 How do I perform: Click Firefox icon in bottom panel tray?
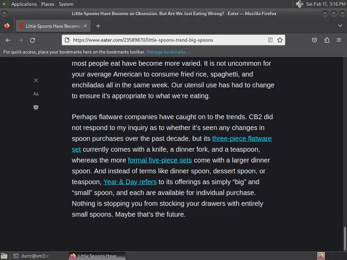coord(321,256)
